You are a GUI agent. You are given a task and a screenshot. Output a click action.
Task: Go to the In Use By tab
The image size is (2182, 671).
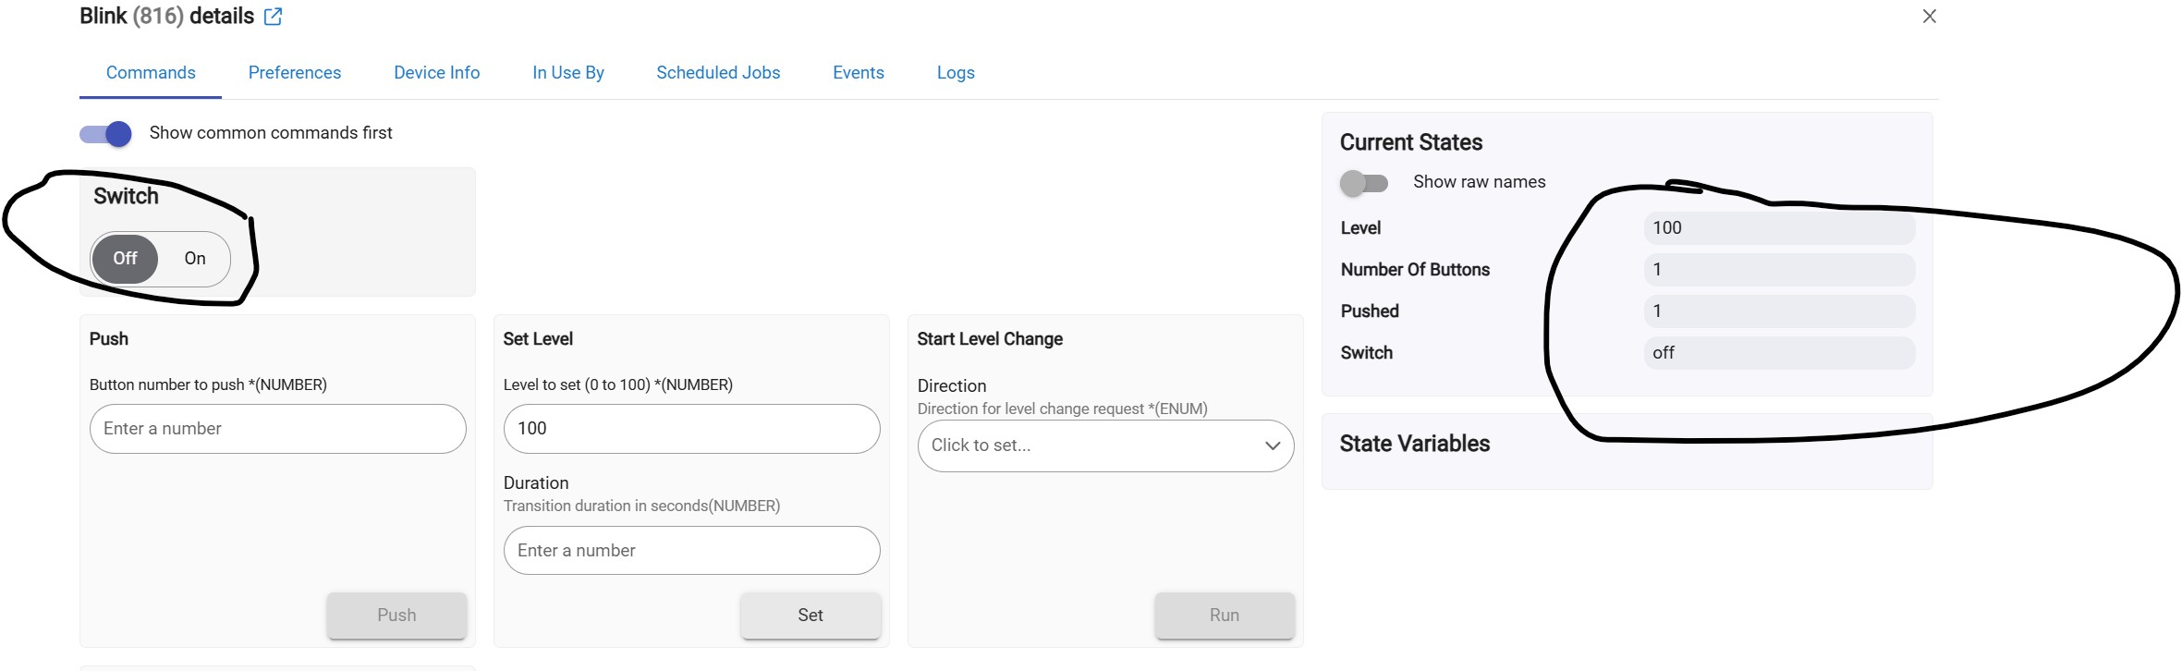click(567, 73)
